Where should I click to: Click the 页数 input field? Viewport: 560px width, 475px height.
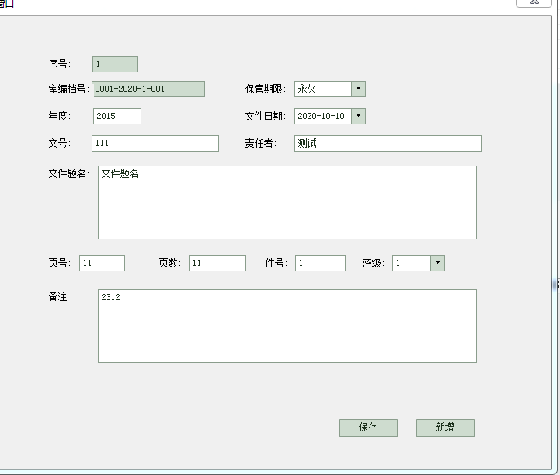point(217,263)
